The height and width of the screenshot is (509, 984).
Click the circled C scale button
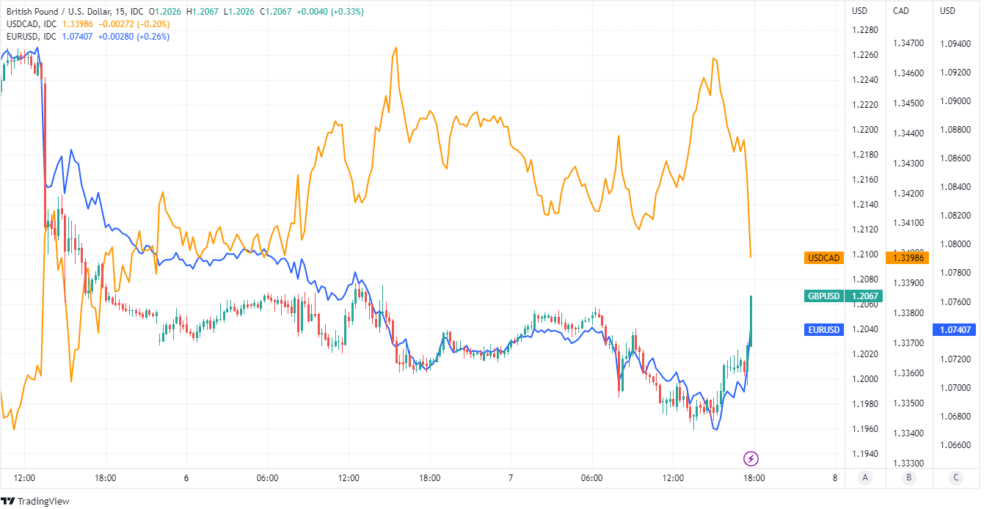pos(955,478)
